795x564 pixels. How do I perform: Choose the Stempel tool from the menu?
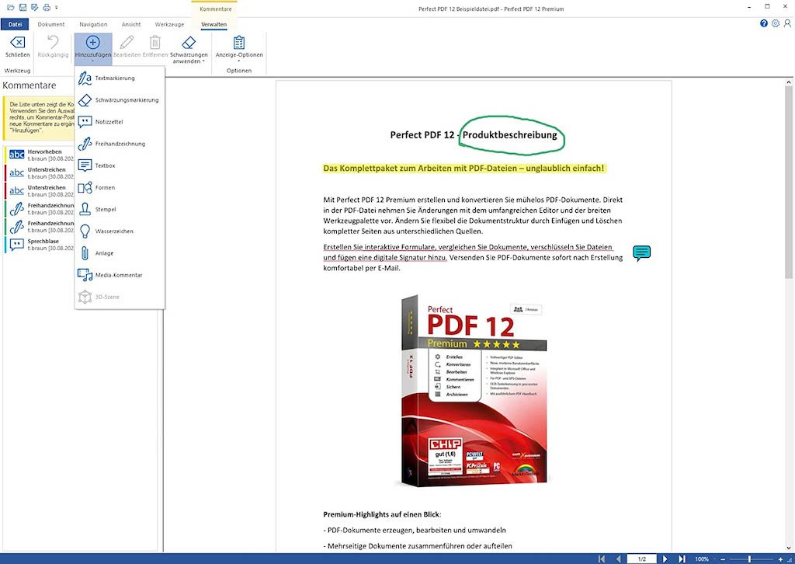click(106, 209)
